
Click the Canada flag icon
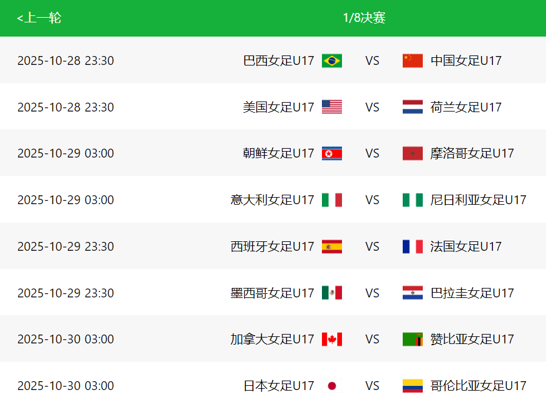(333, 339)
